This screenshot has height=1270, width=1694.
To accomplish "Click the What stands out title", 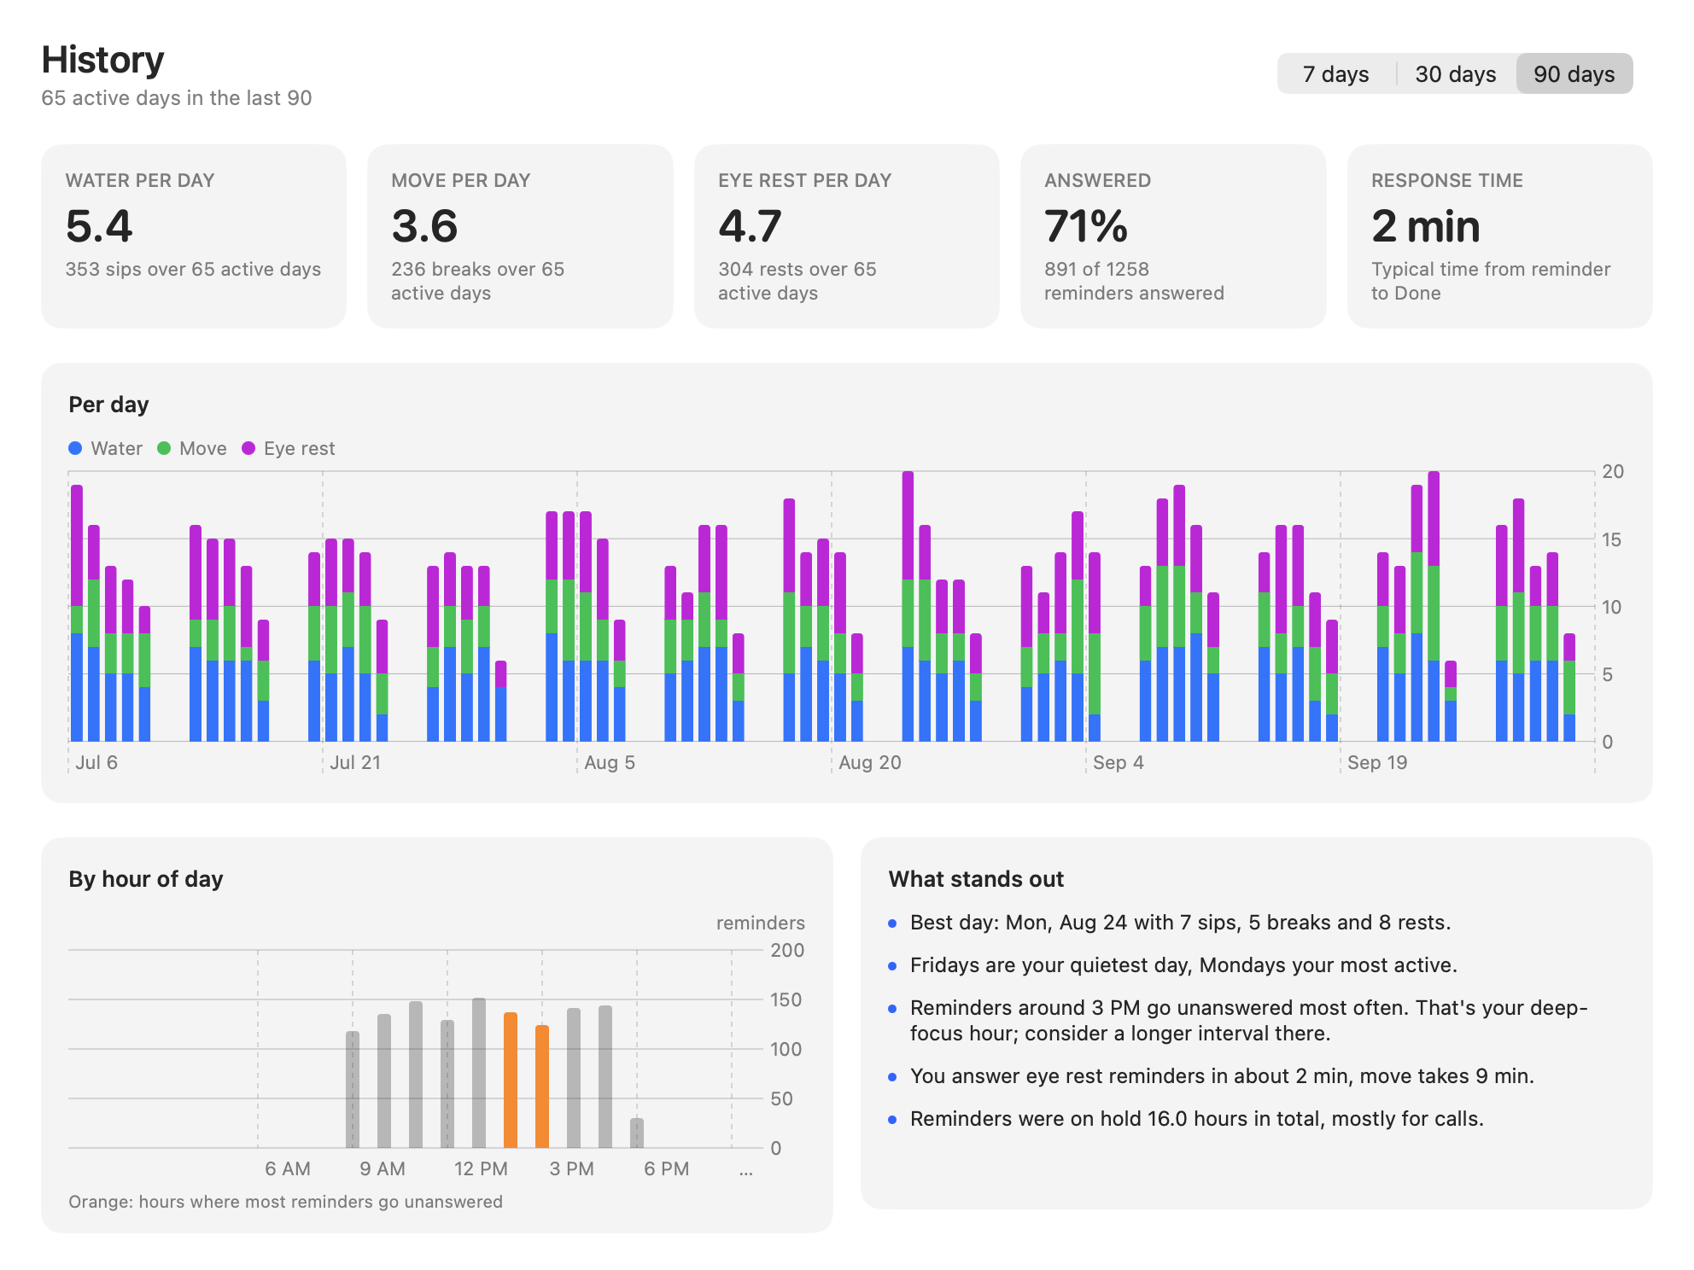I will (x=976, y=879).
